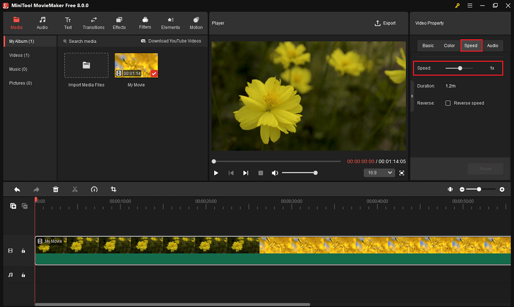Adjust the timeline zoom slider
The height and width of the screenshot is (307, 514).
[481, 190]
